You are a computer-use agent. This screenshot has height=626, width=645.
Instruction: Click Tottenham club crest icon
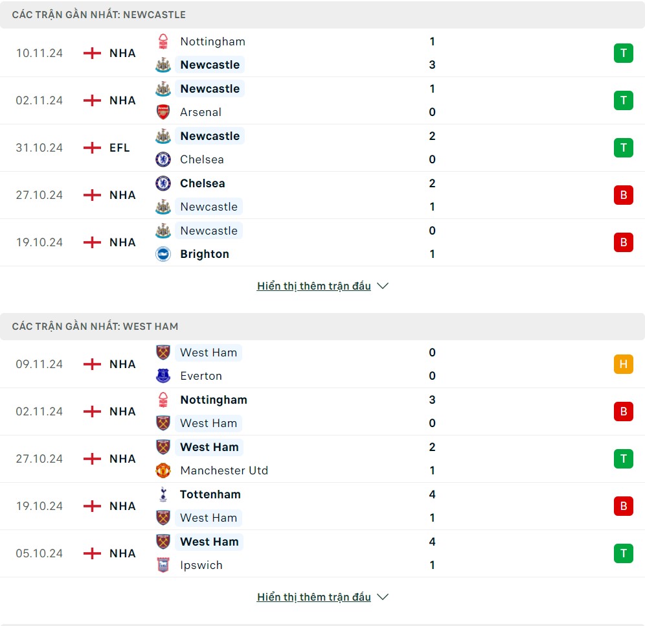click(163, 494)
